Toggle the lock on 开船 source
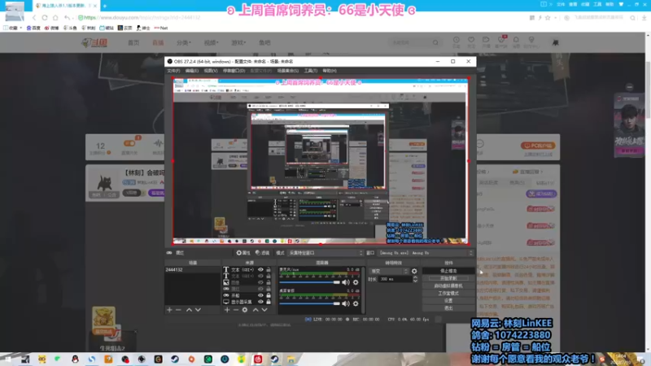This screenshot has width=651, height=366. [x=269, y=295]
